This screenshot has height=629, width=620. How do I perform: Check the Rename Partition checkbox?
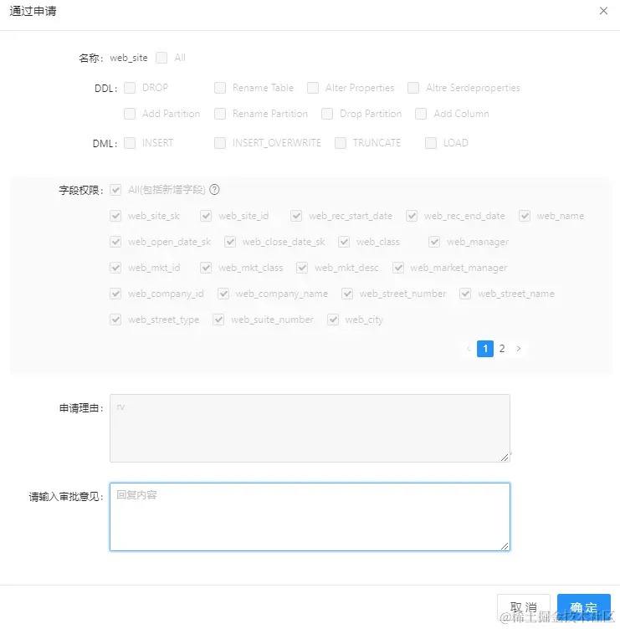point(220,114)
